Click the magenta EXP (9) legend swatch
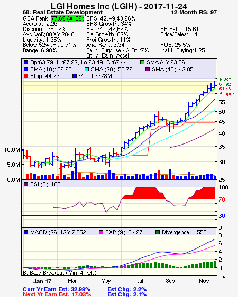This screenshot has height=297, width=238. click(101, 232)
